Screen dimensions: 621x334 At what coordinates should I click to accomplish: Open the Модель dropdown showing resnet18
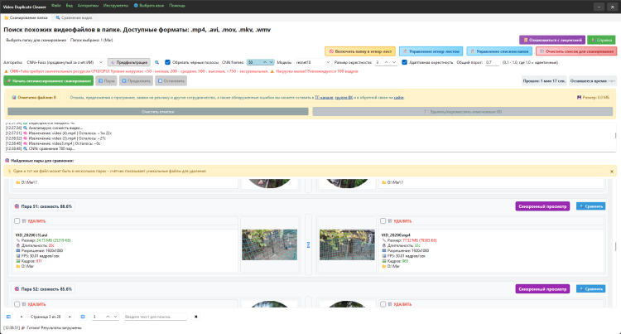pyautogui.click(x=312, y=62)
